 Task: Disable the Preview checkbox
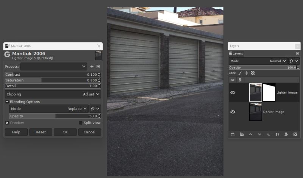click(x=7, y=123)
